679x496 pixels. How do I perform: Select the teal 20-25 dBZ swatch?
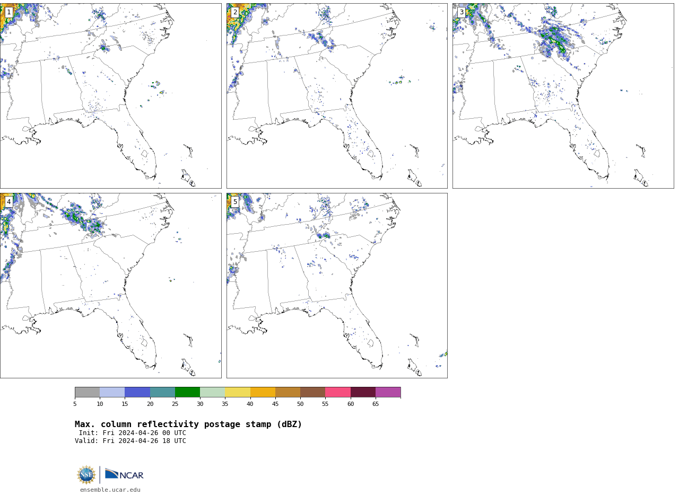point(162,392)
